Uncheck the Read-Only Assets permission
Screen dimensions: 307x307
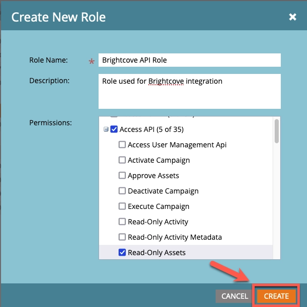[x=122, y=253]
